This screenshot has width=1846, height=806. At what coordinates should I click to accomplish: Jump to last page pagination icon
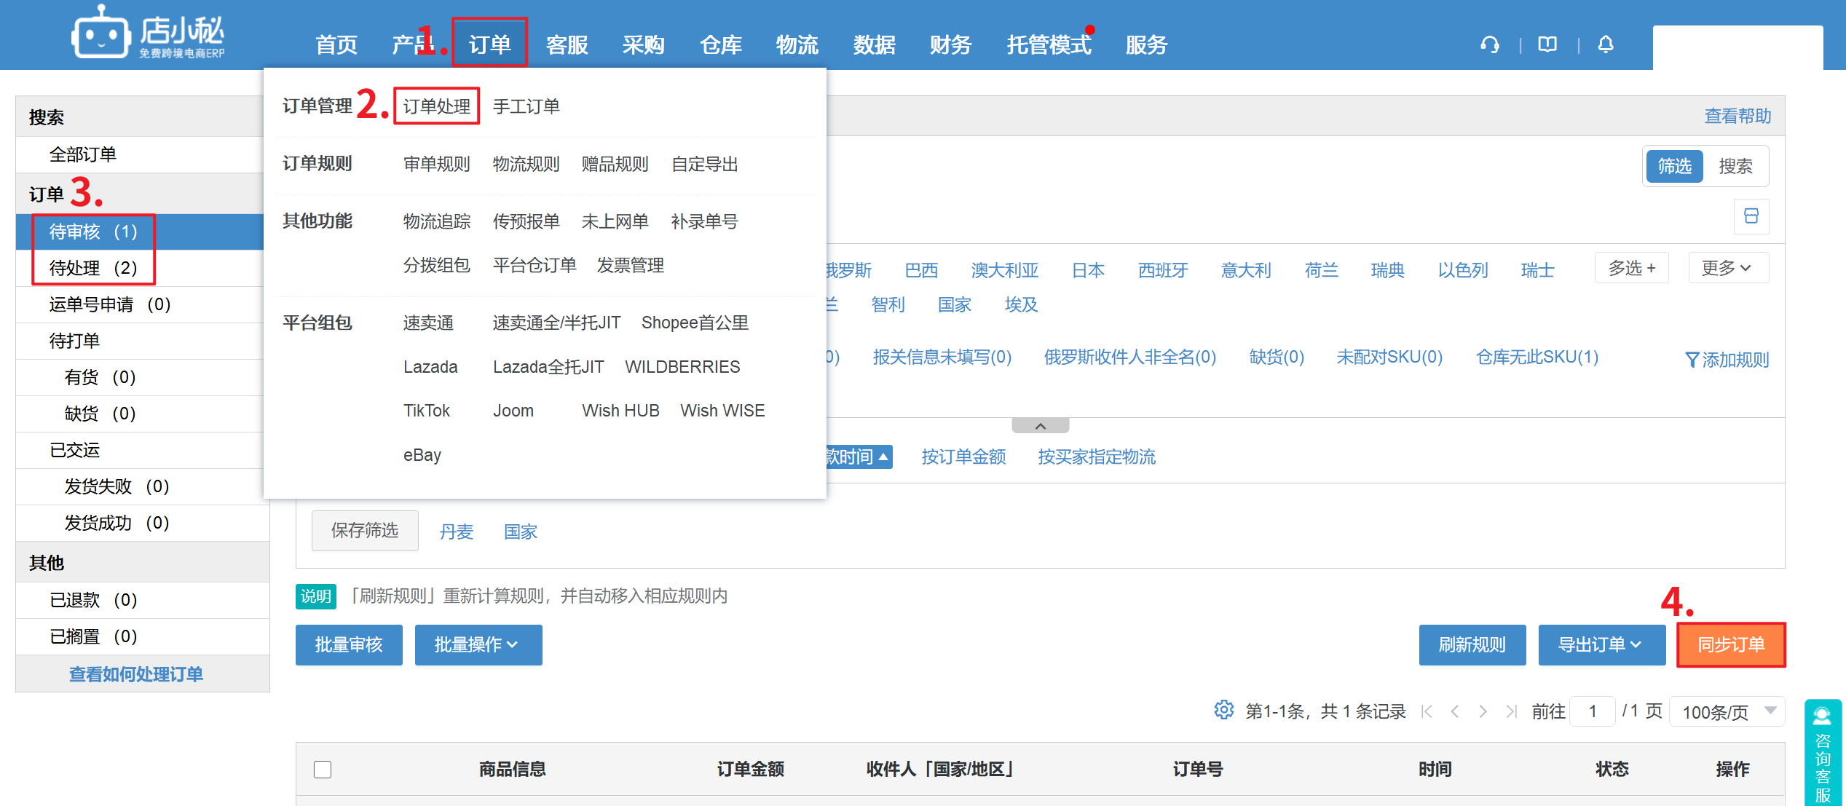(1511, 711)
